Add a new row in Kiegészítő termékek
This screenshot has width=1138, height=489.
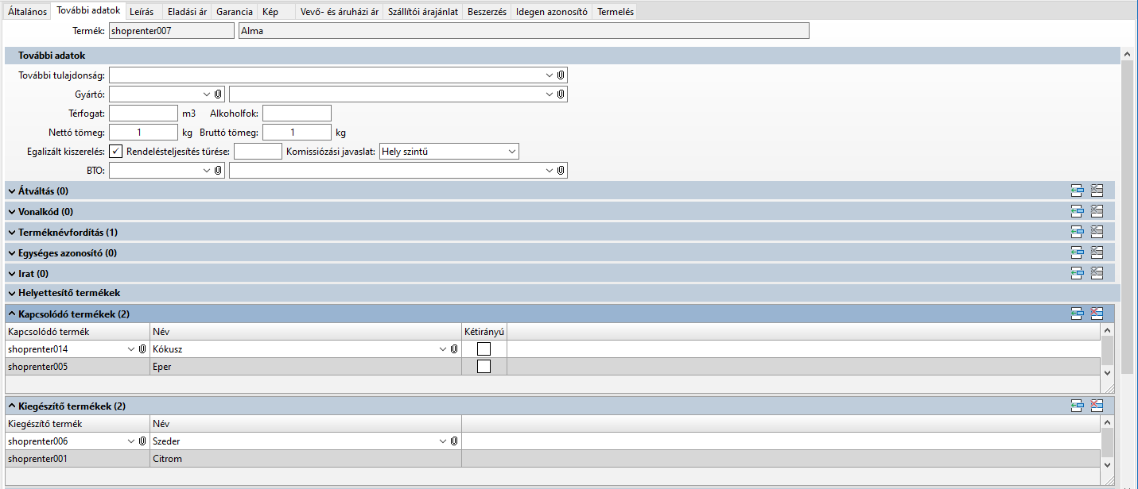click(1078, 406)
